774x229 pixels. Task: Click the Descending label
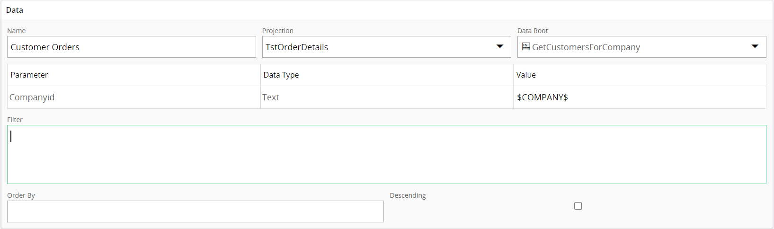point(408,195)
